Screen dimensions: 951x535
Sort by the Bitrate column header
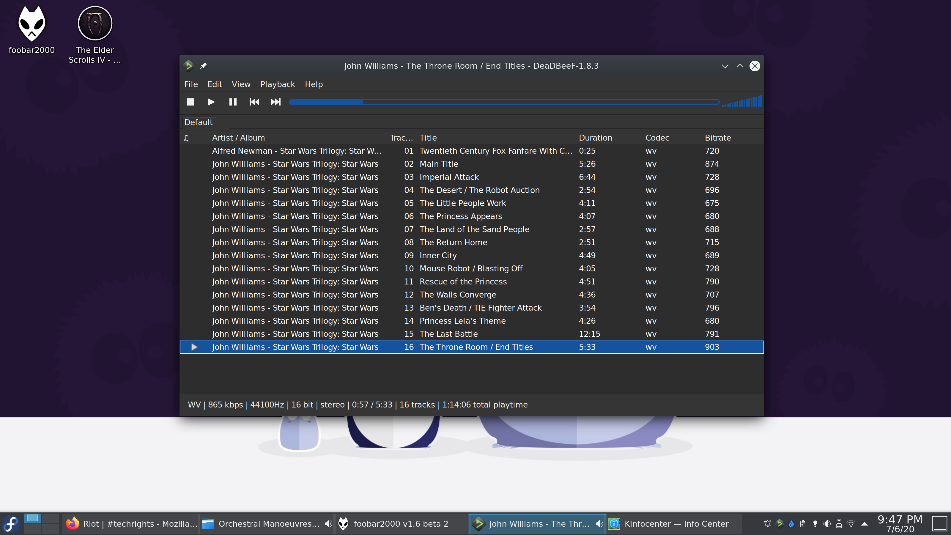[718, 138]
